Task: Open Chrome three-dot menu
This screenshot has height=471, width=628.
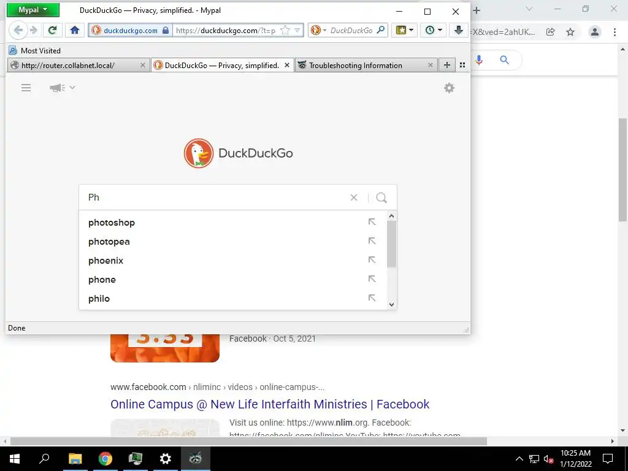Action: click(615, 32)
